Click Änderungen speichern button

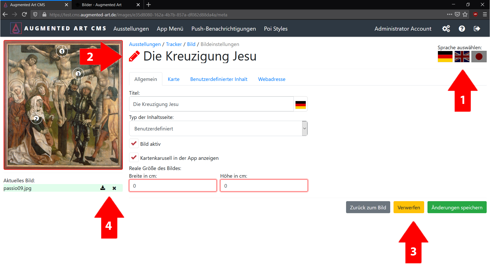(x=457, y=207)
